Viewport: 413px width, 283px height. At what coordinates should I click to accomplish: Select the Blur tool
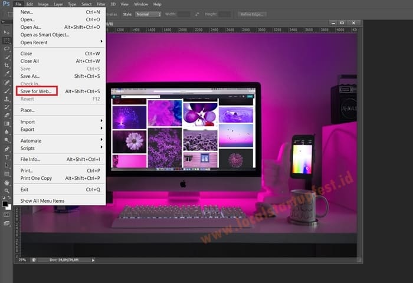[x=6, y=132]
